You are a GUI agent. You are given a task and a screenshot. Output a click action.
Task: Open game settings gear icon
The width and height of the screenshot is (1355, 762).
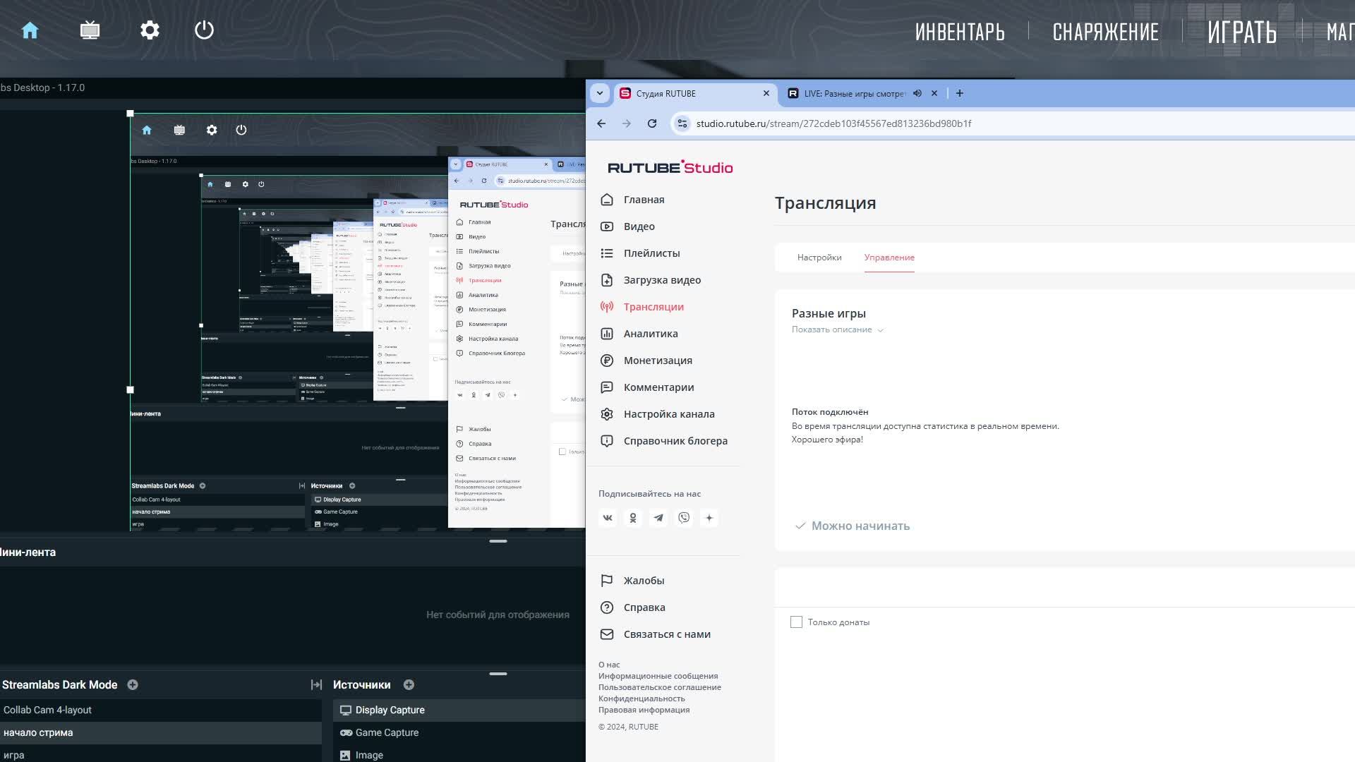[150, 30]
